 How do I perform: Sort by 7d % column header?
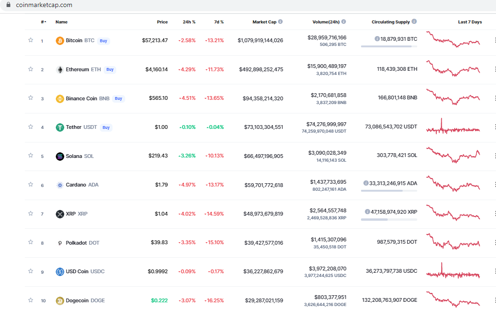(219, 22)
